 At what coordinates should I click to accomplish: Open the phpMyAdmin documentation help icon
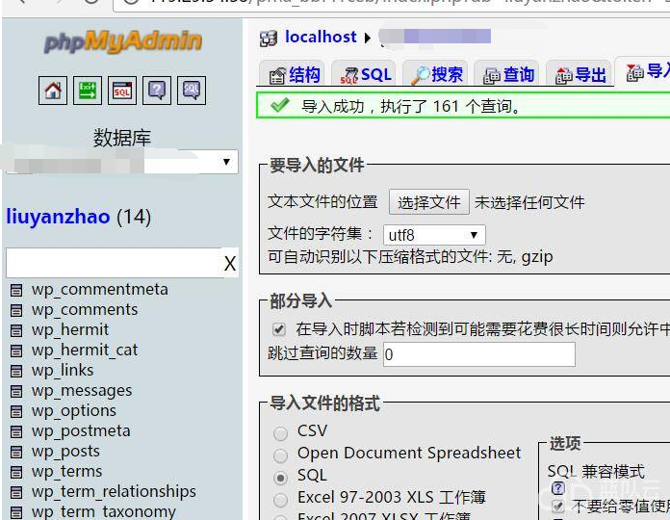157,91
